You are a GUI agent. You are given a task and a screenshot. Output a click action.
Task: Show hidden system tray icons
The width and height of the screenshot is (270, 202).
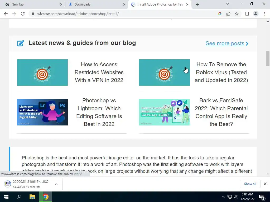coord(223,197)
